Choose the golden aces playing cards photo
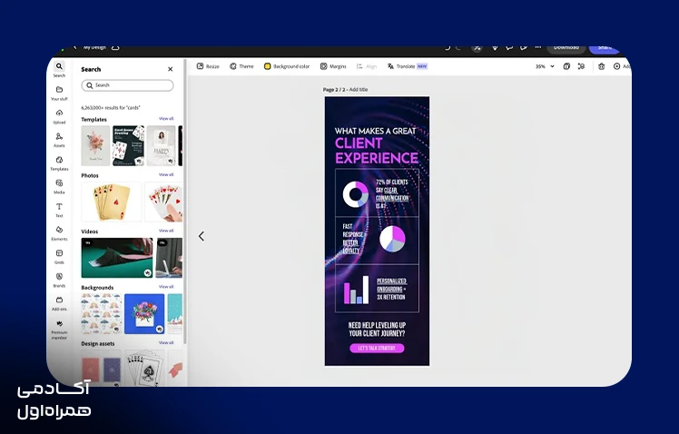The image size is (679, 434). pos(112,202)
